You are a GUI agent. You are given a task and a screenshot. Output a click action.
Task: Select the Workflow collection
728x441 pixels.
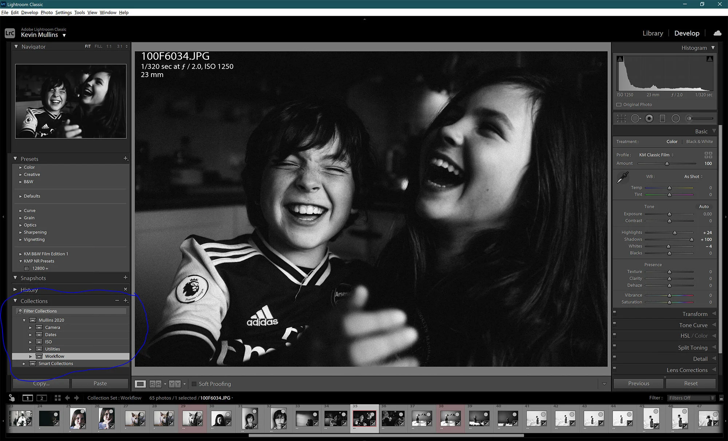[55, 356]
